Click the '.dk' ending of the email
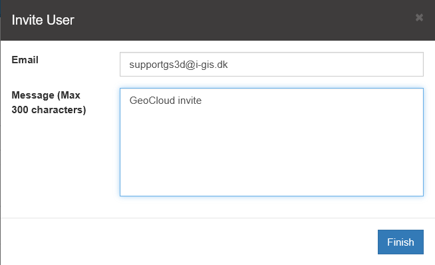 (x=221, y=65)
